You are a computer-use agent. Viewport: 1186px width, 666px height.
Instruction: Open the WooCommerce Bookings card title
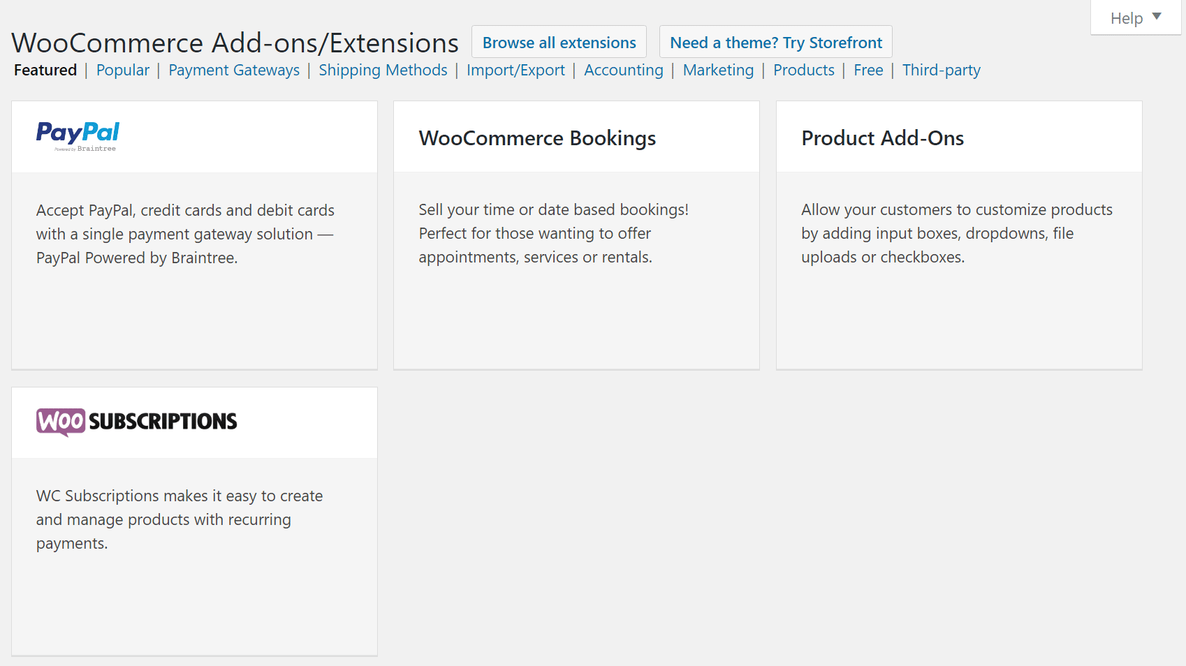click(537, 138)
